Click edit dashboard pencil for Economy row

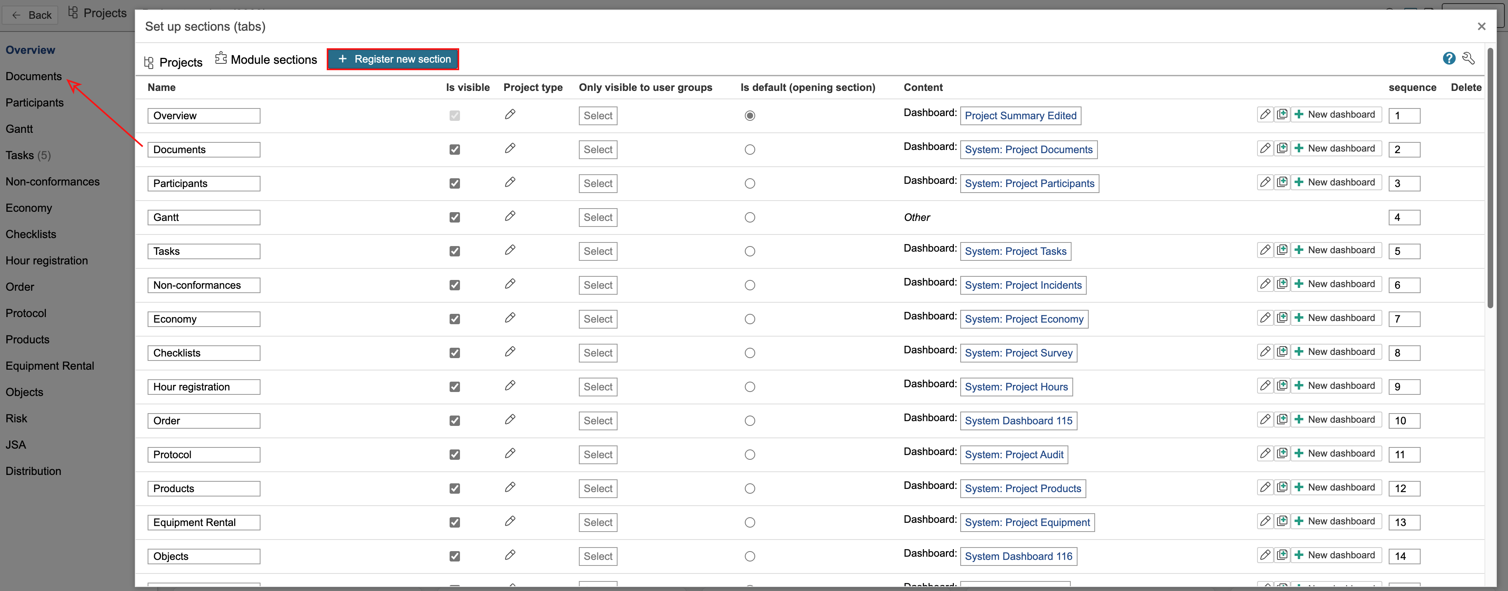point(1265,318)
